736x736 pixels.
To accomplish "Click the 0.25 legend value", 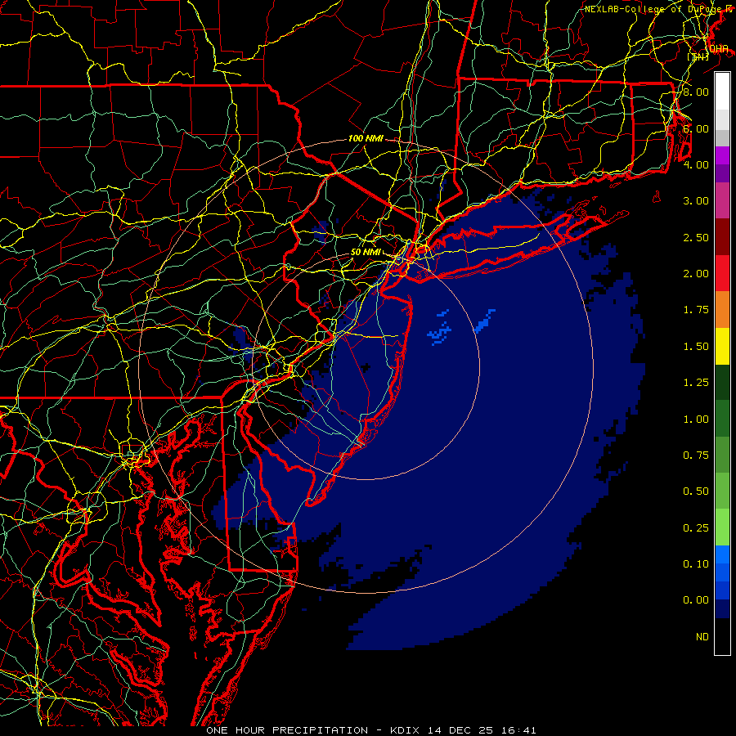I will (696, 528).
